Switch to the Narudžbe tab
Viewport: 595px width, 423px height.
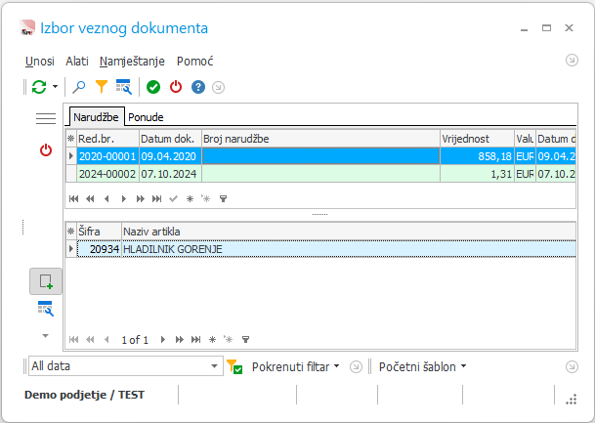tap(96, 117)
